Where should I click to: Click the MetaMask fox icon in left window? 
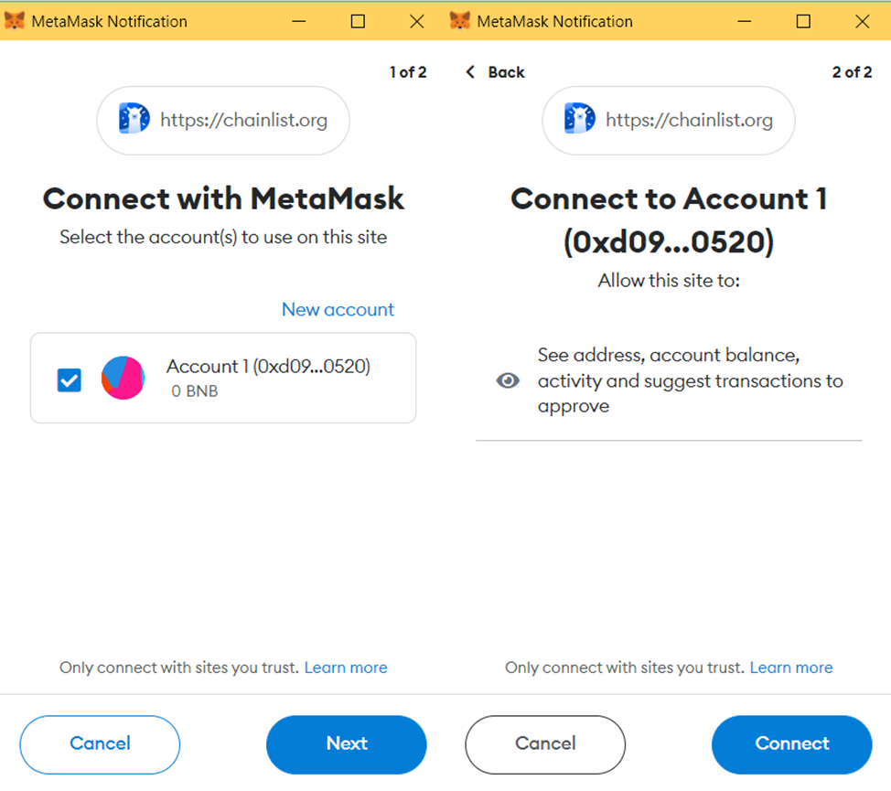[x=15, y=21]
